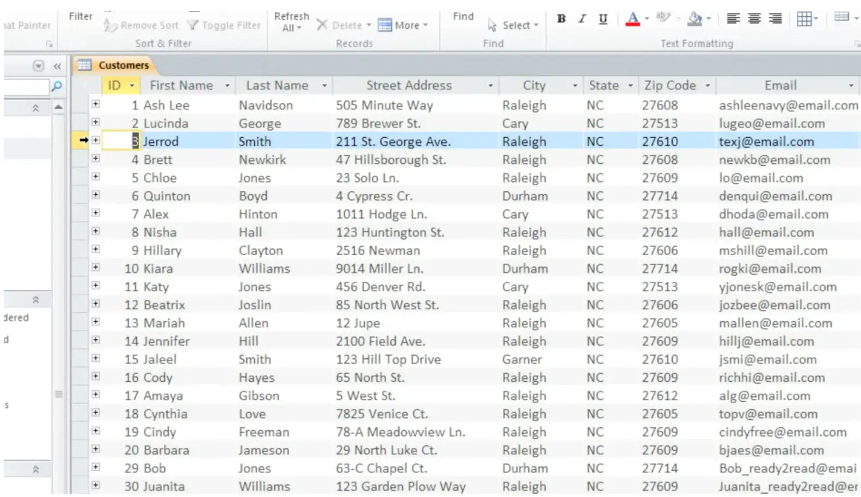Center align text in ribbon
The width and height of the screenshot is (861, 497).
pyautogui.click(x=754, y=19)
